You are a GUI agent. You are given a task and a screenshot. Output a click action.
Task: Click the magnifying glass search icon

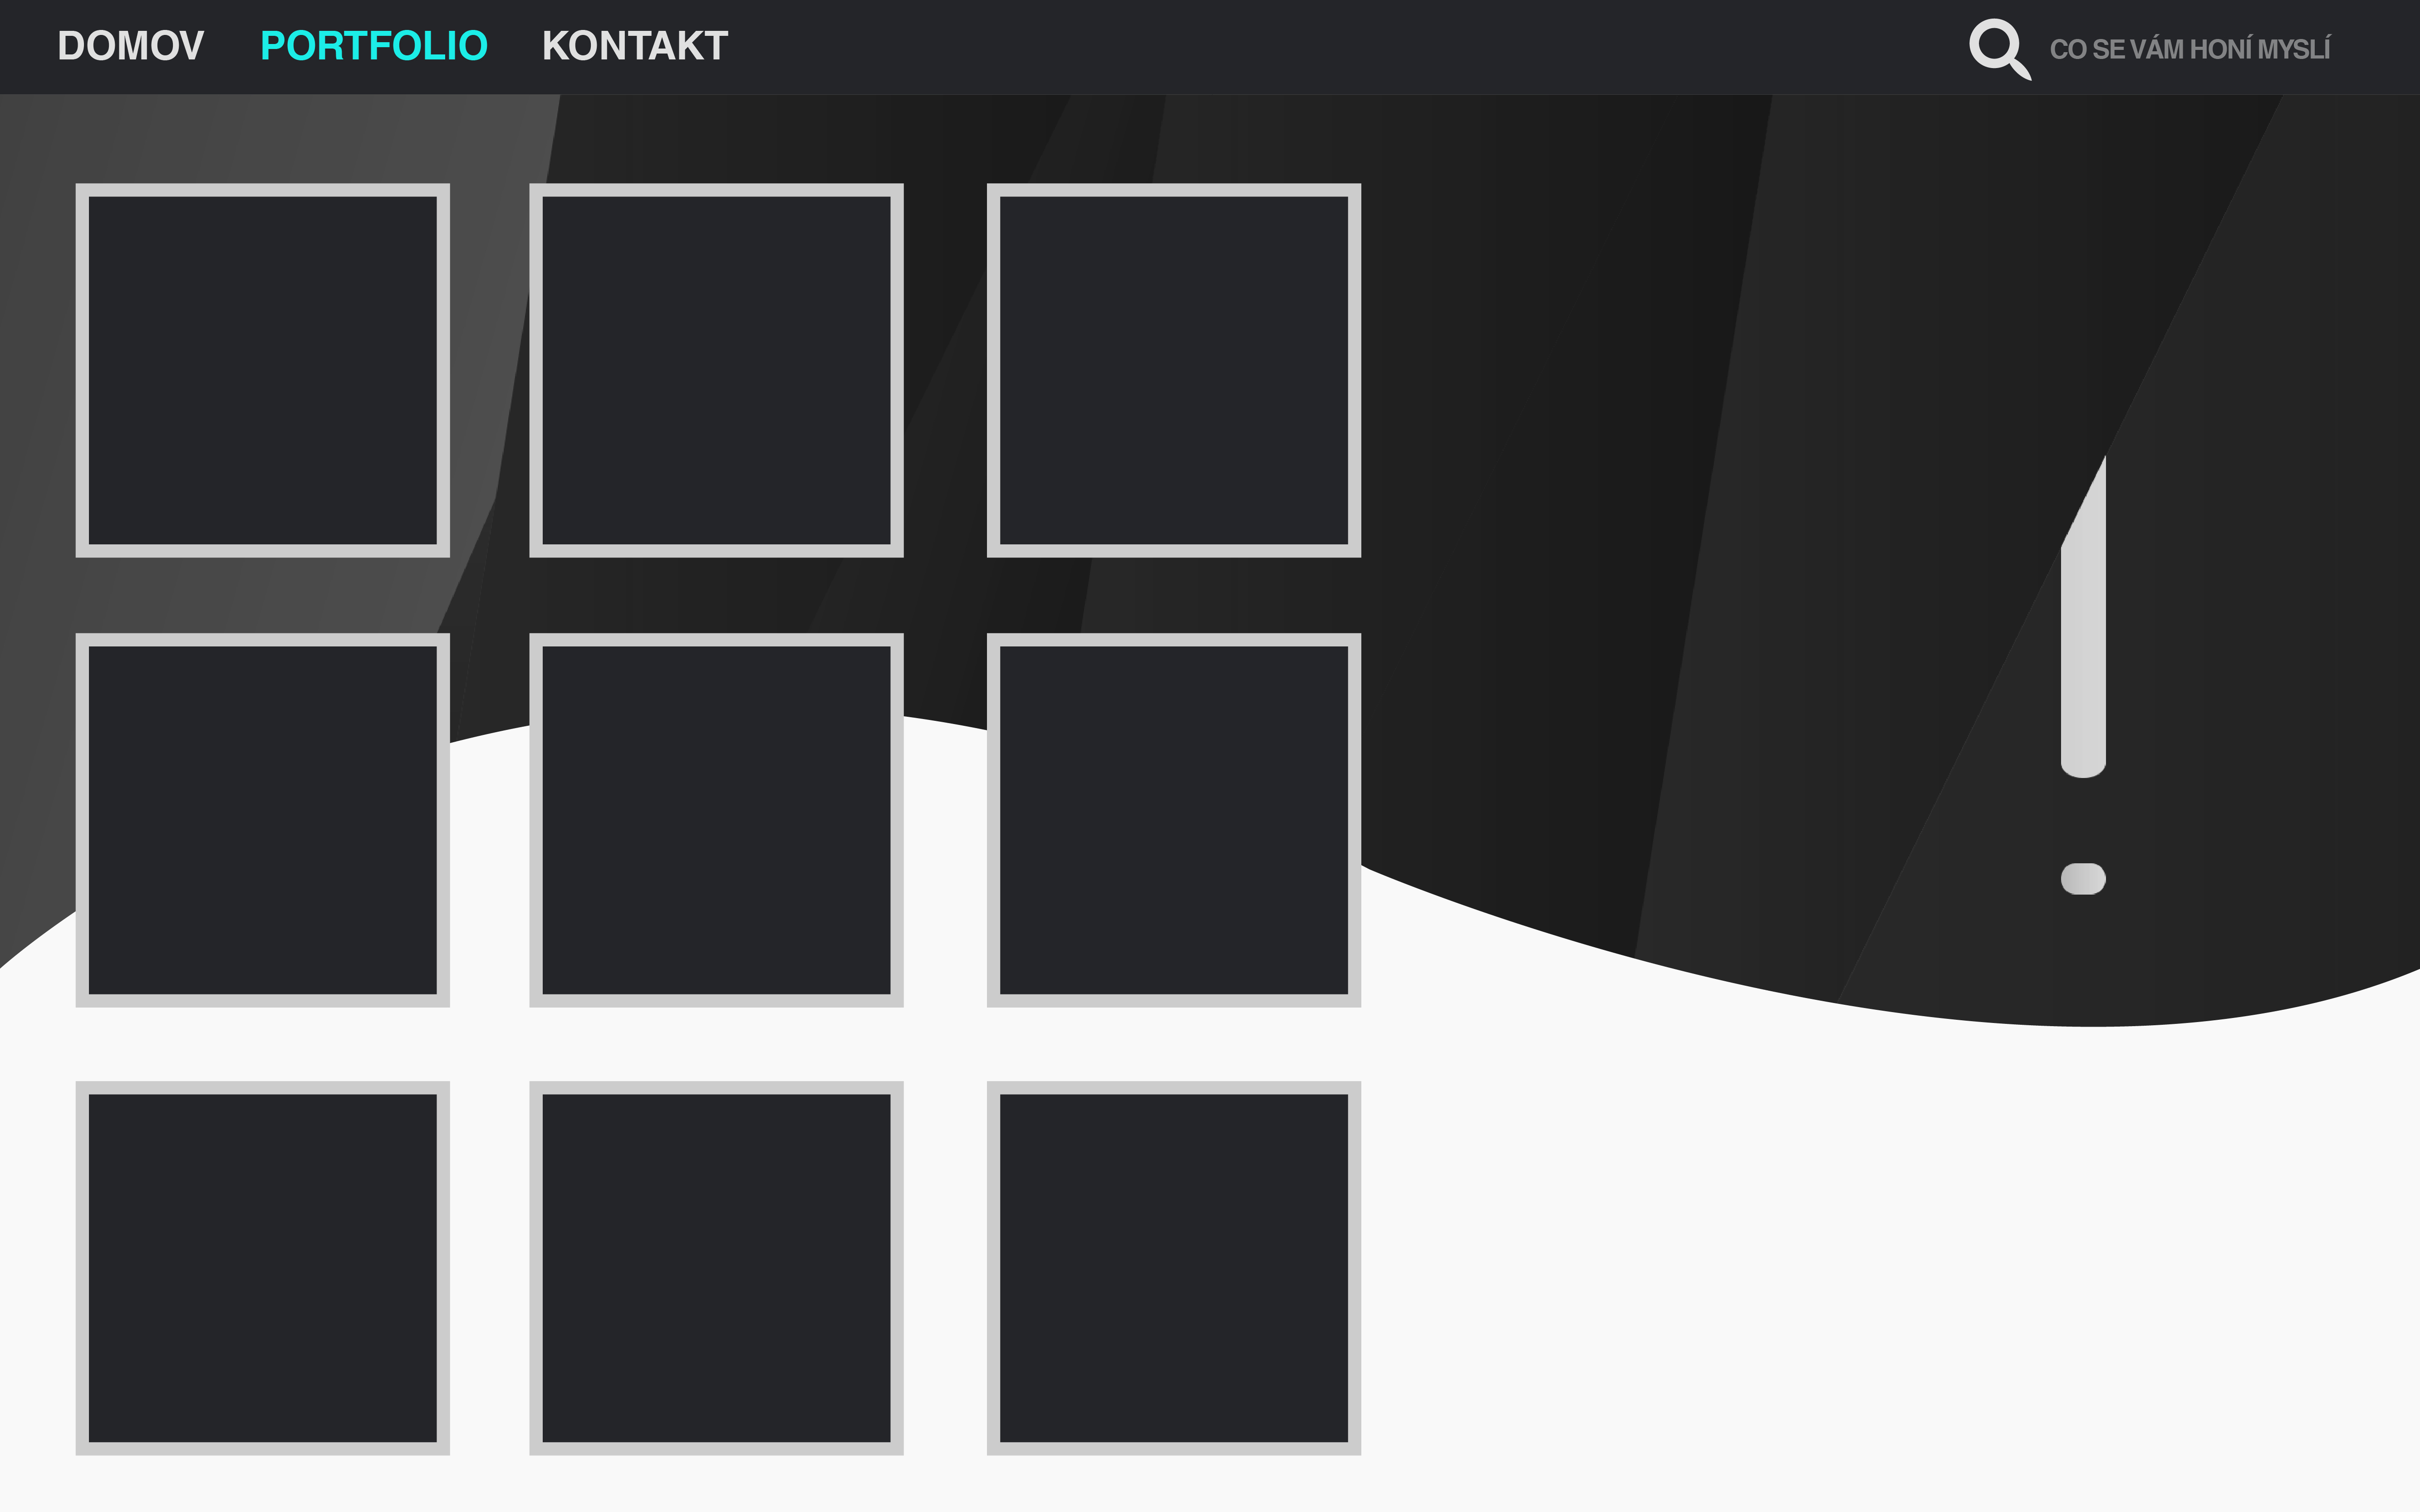tap(2000, 49)
